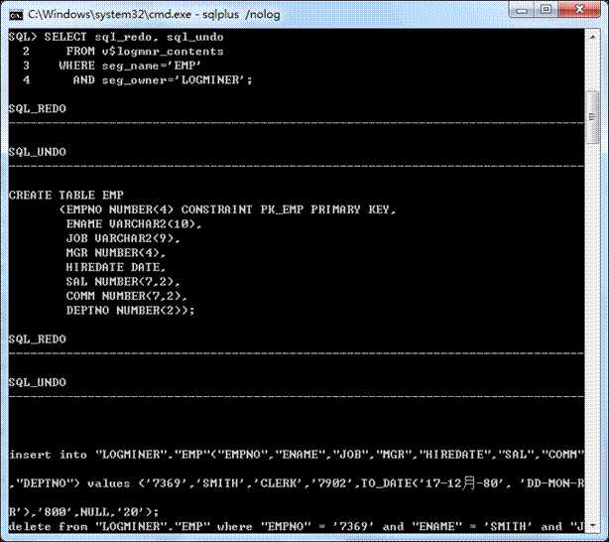609x542 pixels.
Task: Click the first SQL_UNDO column header
Action: click(x=38, y=152)
